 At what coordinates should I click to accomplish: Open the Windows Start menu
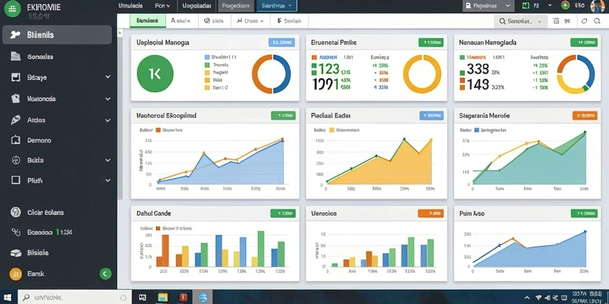coord(8,297)
